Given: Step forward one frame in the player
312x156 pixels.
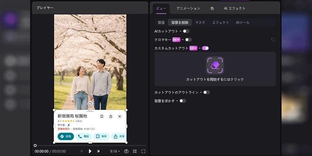Looking at the screenshot, I should (x=98, y=151).
